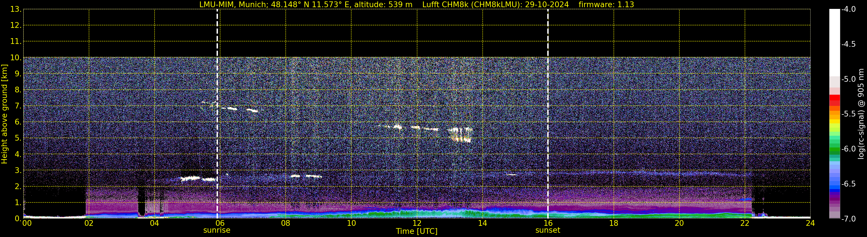
Task: Click the colorbar tick label '-7.0'
Action: coord(849,219)
